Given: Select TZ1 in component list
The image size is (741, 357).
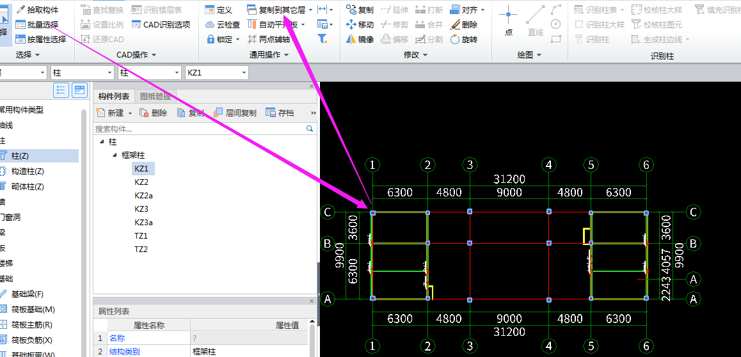Looking at the screenshot, I should point(141,235).
